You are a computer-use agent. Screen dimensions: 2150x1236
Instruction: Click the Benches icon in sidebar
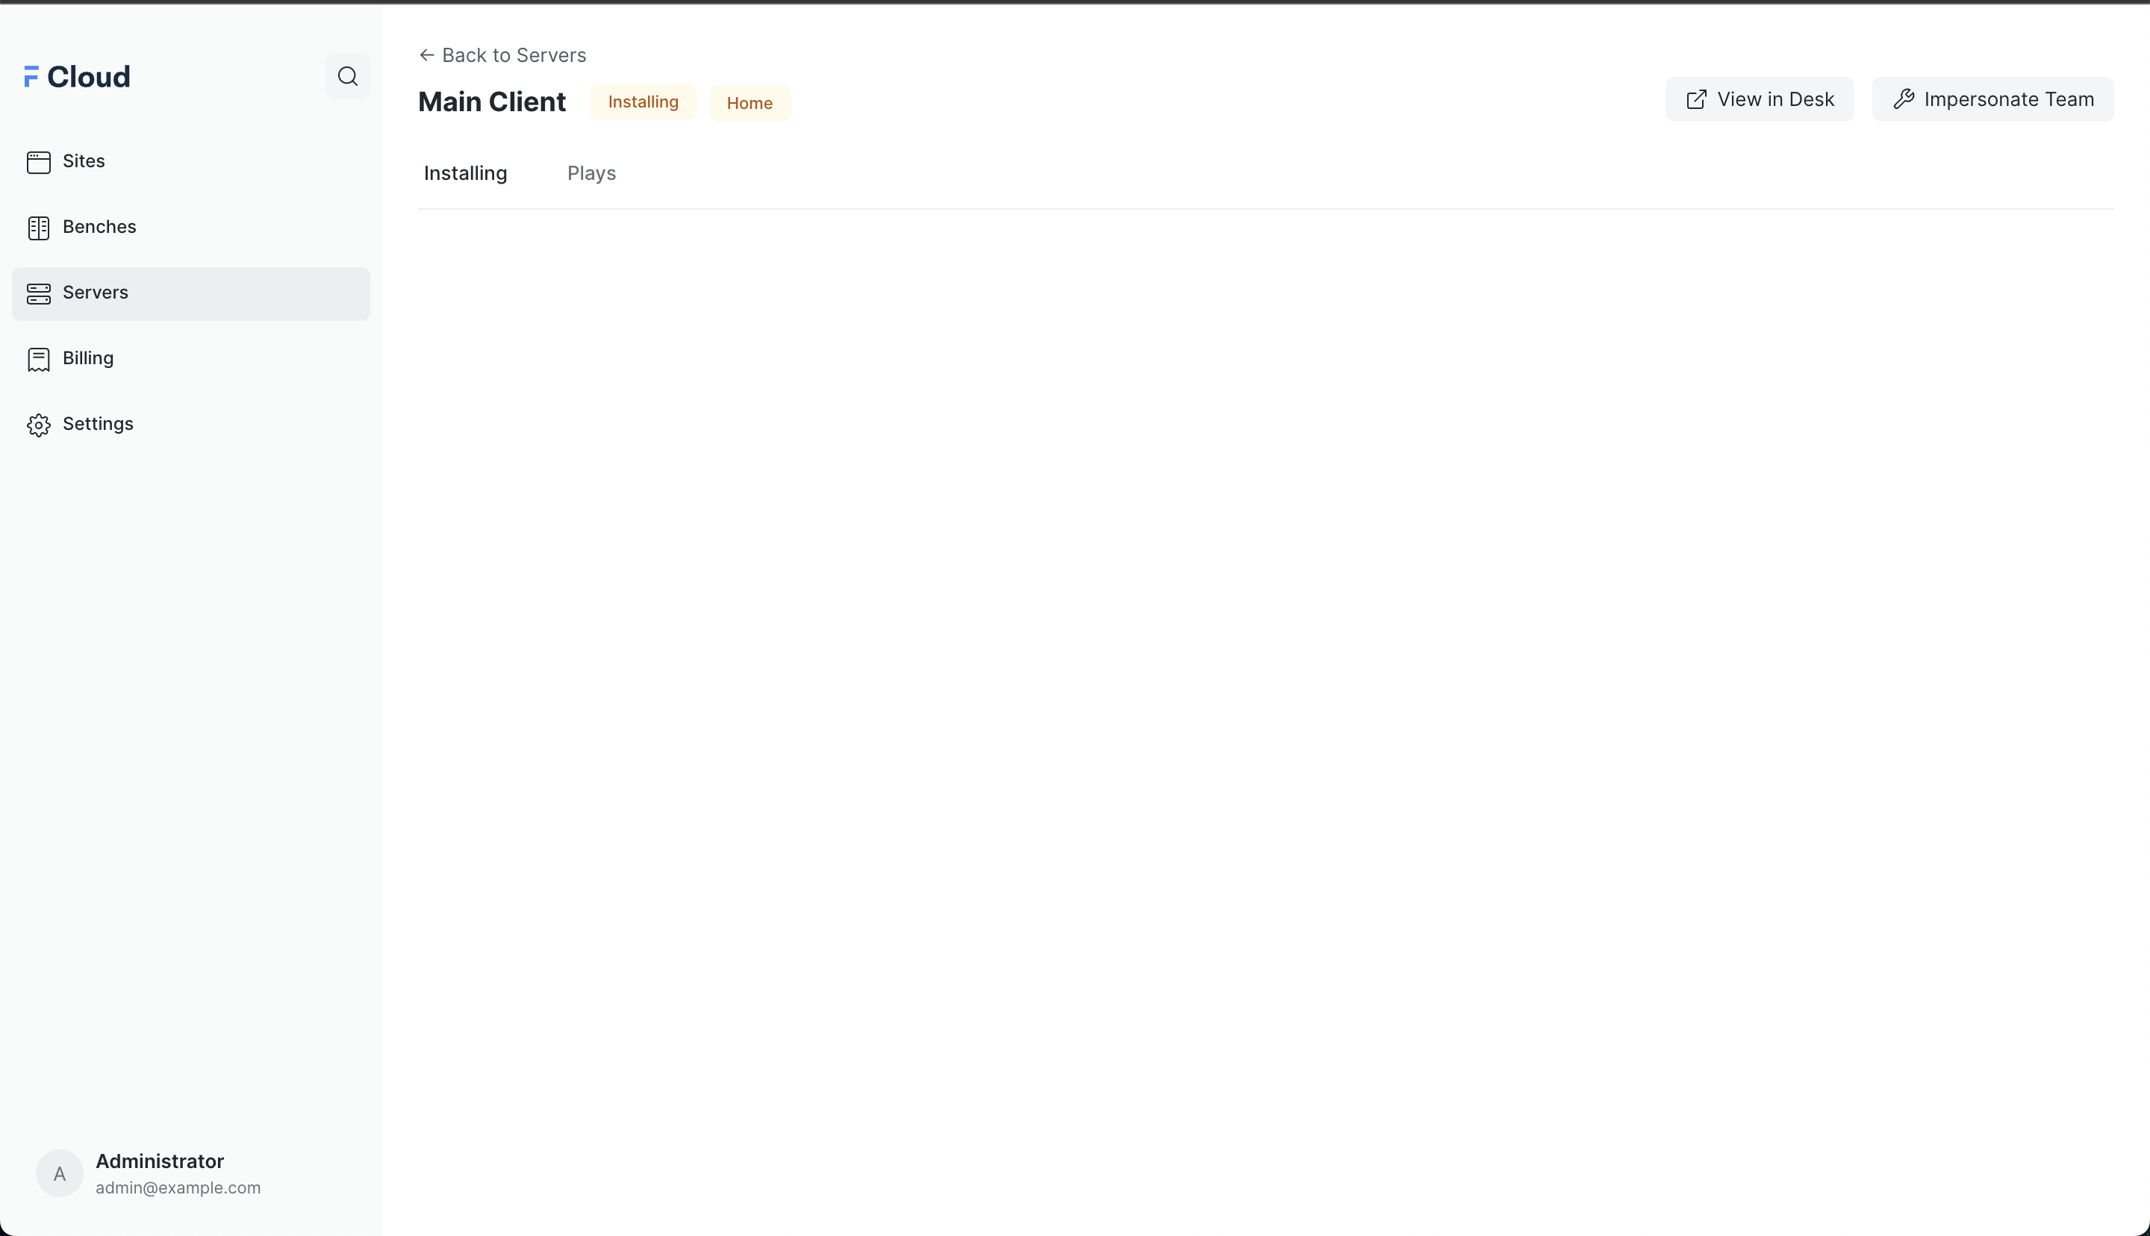[38, 228]
